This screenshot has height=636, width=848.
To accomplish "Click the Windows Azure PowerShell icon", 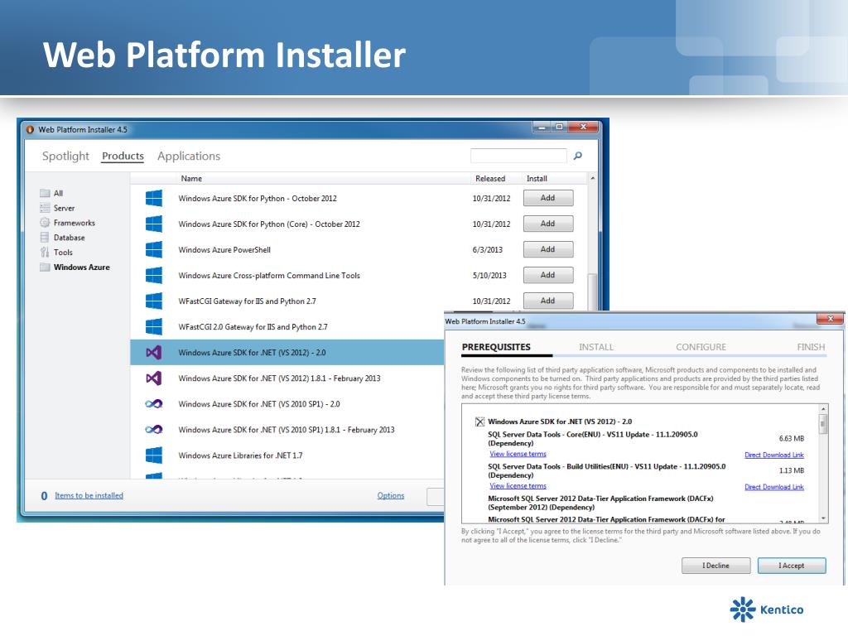I will [154, 249].
